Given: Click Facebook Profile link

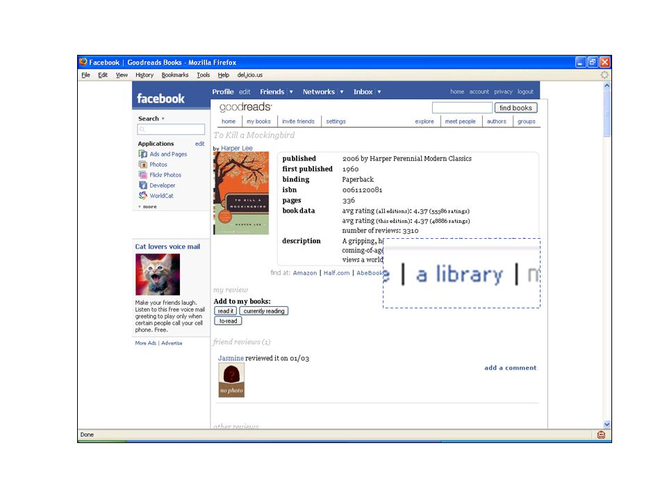Looking at the screenshot, I should click(x=223, y=92).
